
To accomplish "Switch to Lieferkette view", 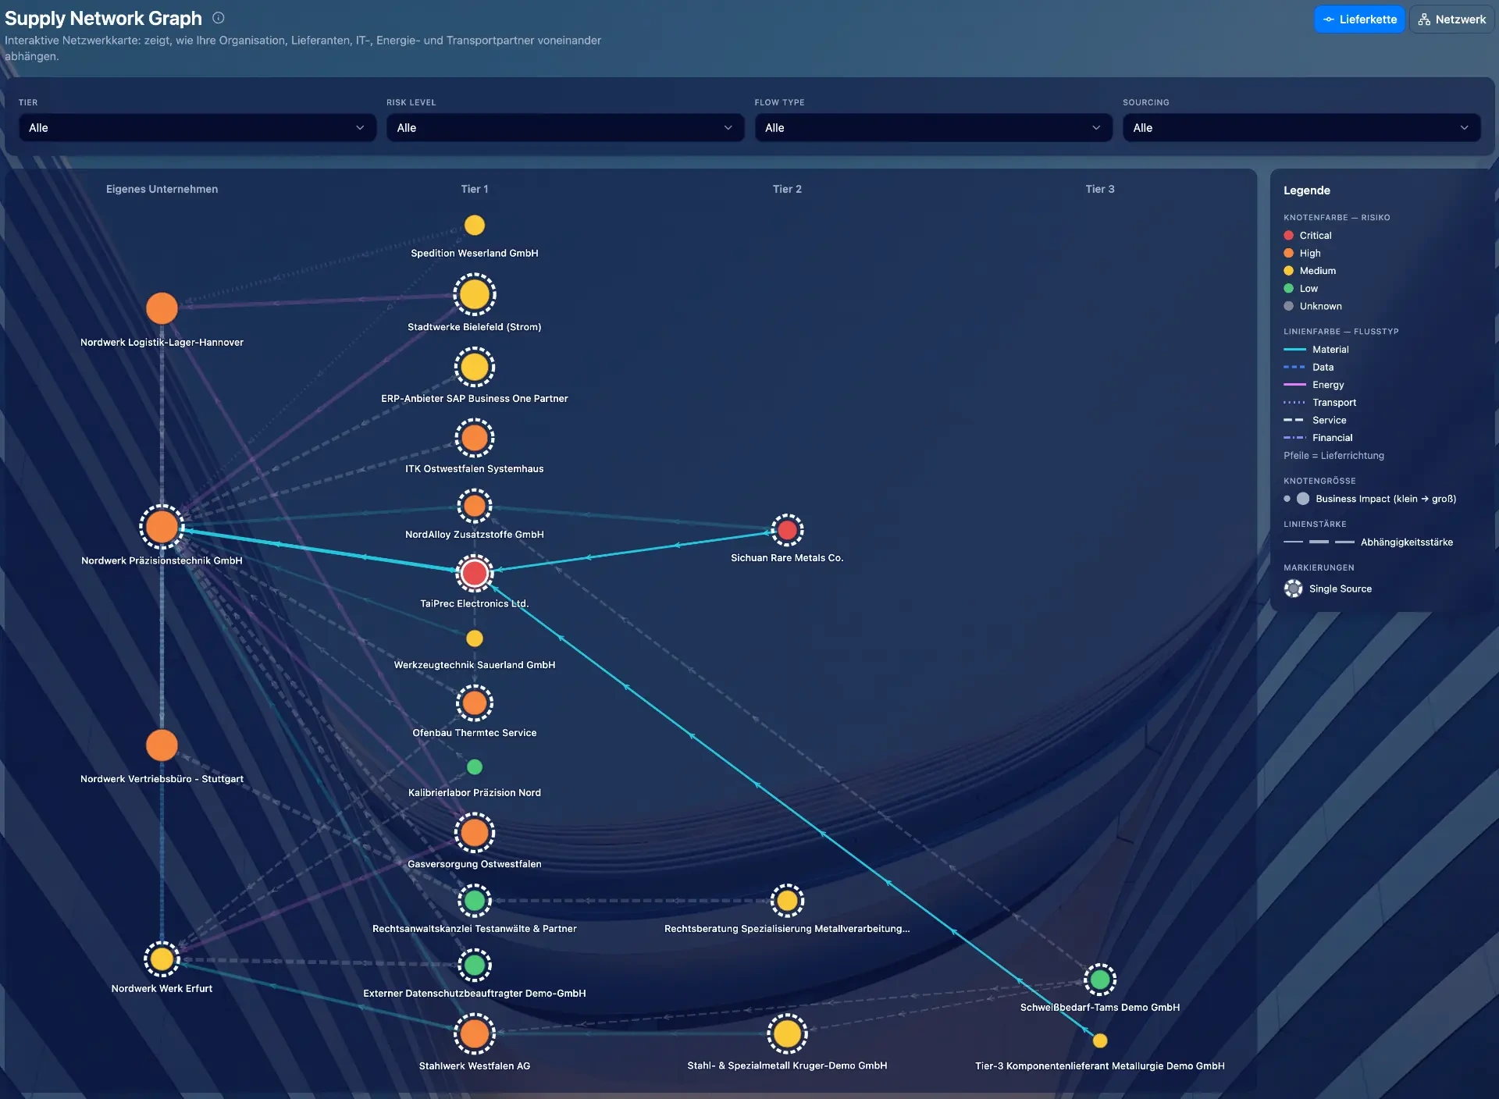I will pos(1359,20).
